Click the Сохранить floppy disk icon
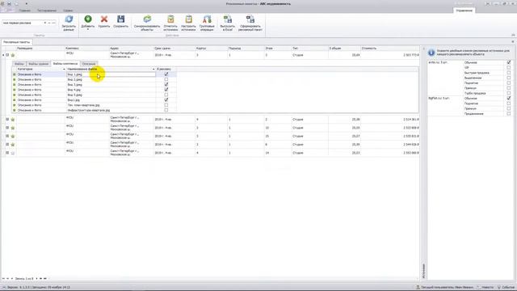Screen dimensions: 517x291 point(120,19)
